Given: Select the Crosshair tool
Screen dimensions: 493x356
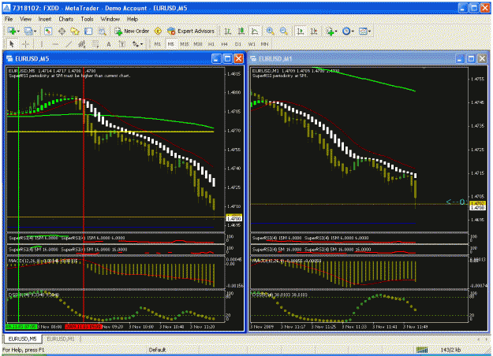Looking at the screenshot, I should point(26,44).
